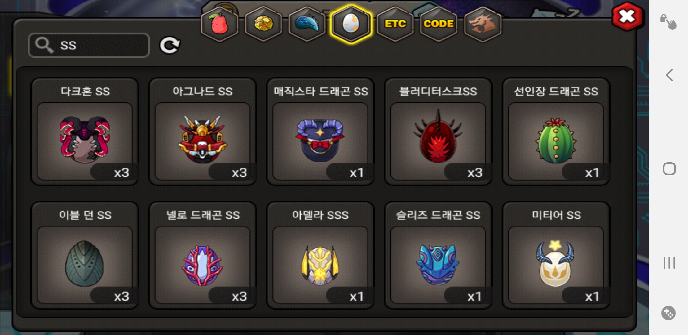Open the blue dragon scale tab
688x335 pixels.
click(x=307, y=24)
